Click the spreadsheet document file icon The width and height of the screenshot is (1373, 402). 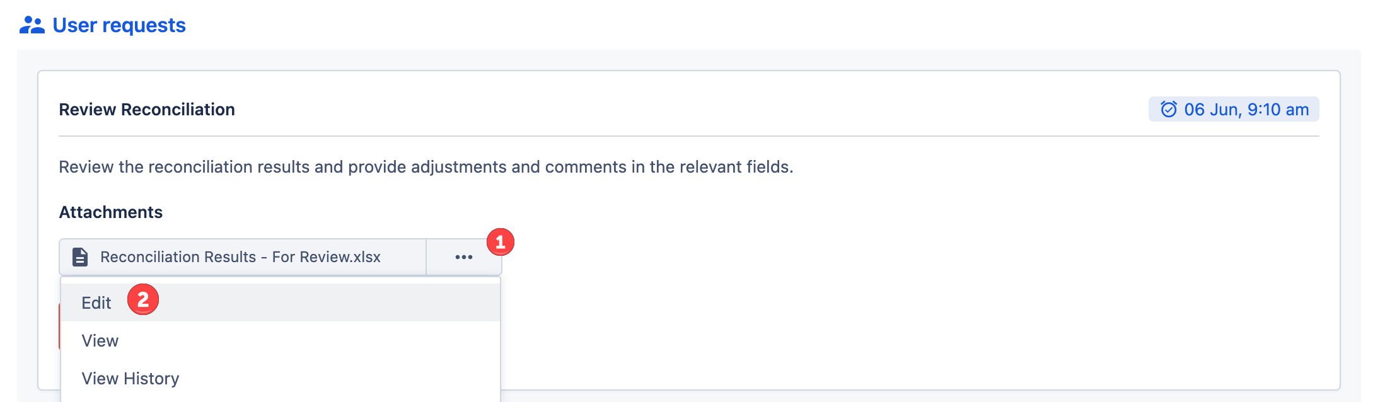(x=80, y=257)
